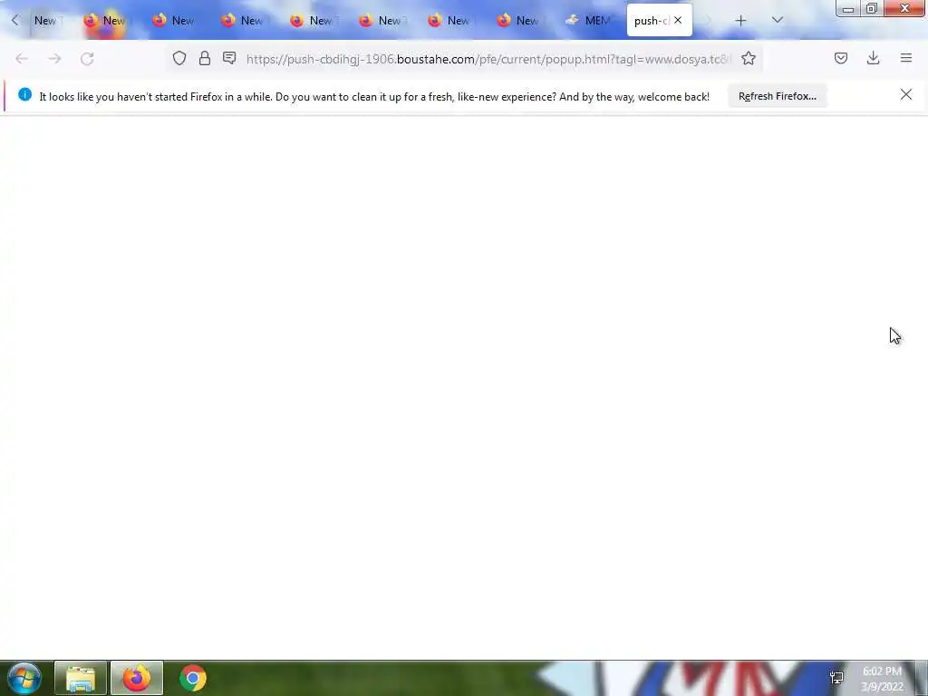Select the active push-c tab
This screenshot has width=928, height=696.
pos(651,21)
